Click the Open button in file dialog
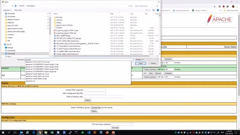 click(141, 63)
